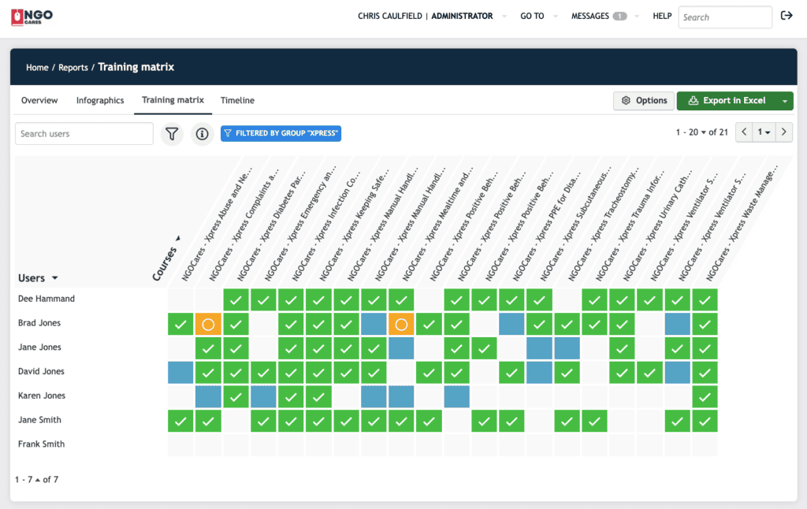The image size is (807, 509).
Task: Select Jane Smith Abuse and Neglect checkmark
Action: pyautogui.click(x=180, y=421)
